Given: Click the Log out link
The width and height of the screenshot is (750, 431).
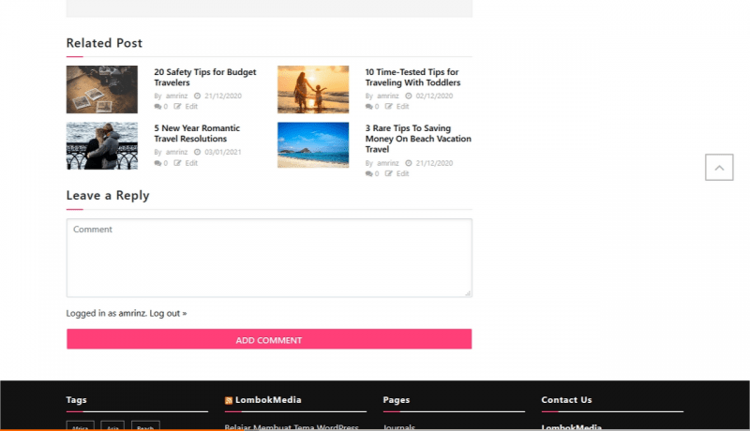Looking at the screenshot, I should click(x=168, y=313).
